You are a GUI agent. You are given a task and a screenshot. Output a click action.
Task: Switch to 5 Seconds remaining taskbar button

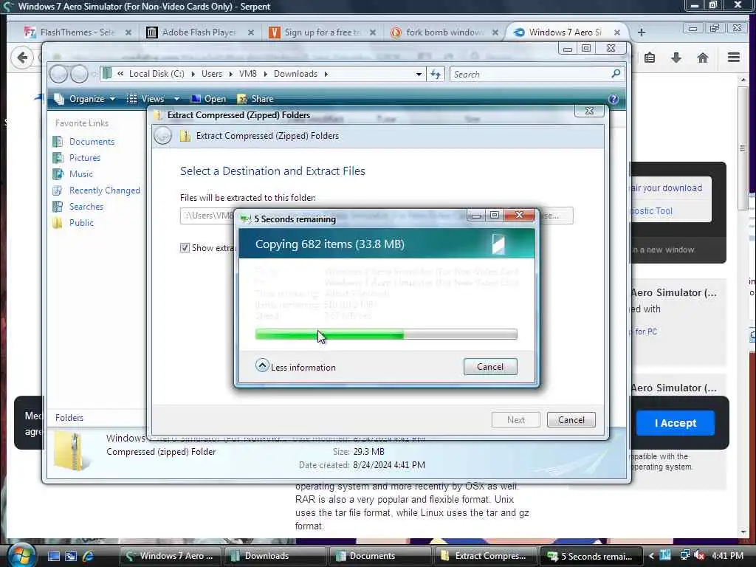click(x=591, y=556)
